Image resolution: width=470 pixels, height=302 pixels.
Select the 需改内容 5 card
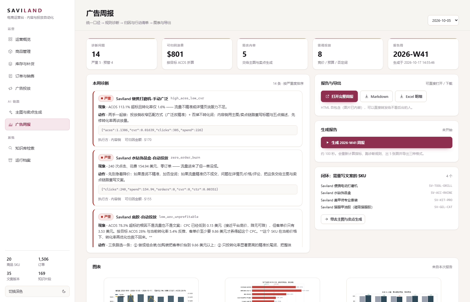(x=272, y=54)
